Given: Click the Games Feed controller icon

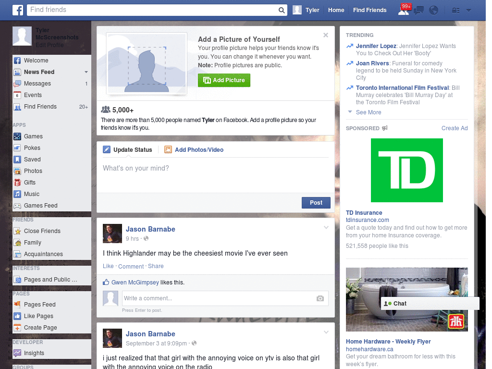Looking at the screenshot, I should (17, 206).
